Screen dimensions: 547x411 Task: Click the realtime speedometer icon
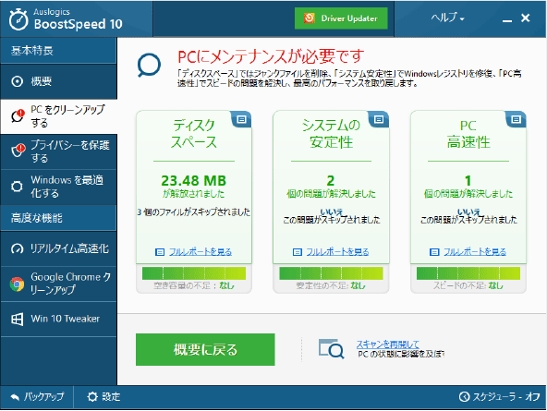(x=17, y=248)
